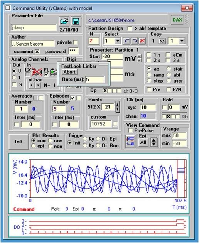Click the Author name field
Viewport: 199px width, 243px height.
[33, 44]
